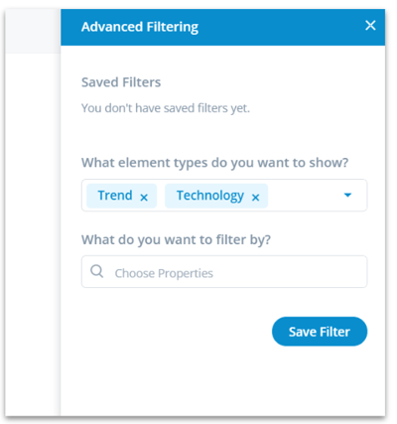Click the white strip left of the panel
This screenshot has width=397, height=424.
pyautogui.click(x=33, y=231)
